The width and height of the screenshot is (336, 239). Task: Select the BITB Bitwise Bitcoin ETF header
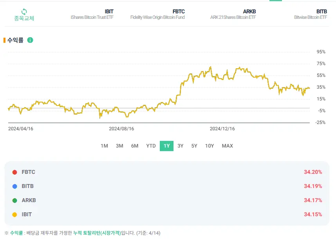coord(311,14)
